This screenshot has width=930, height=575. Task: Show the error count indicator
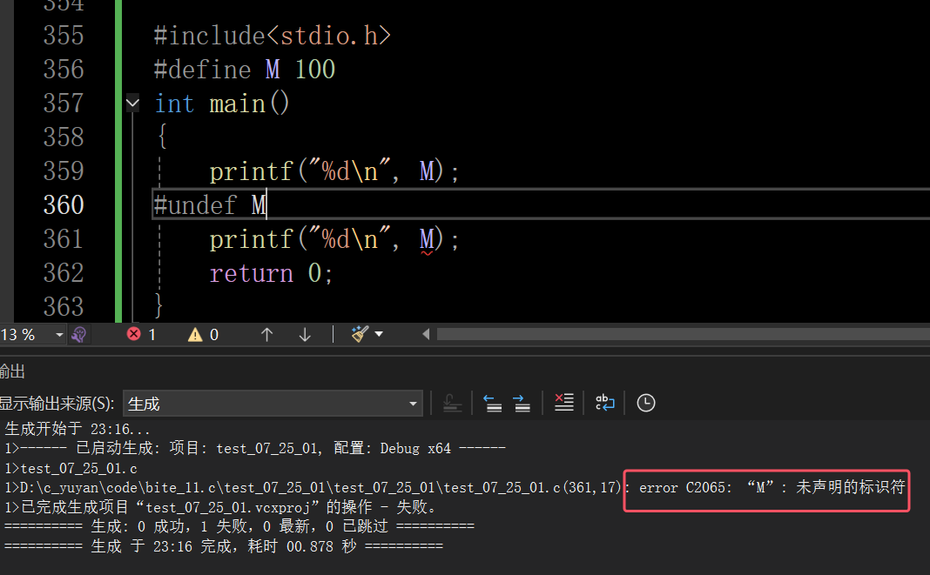click(141, 335)
